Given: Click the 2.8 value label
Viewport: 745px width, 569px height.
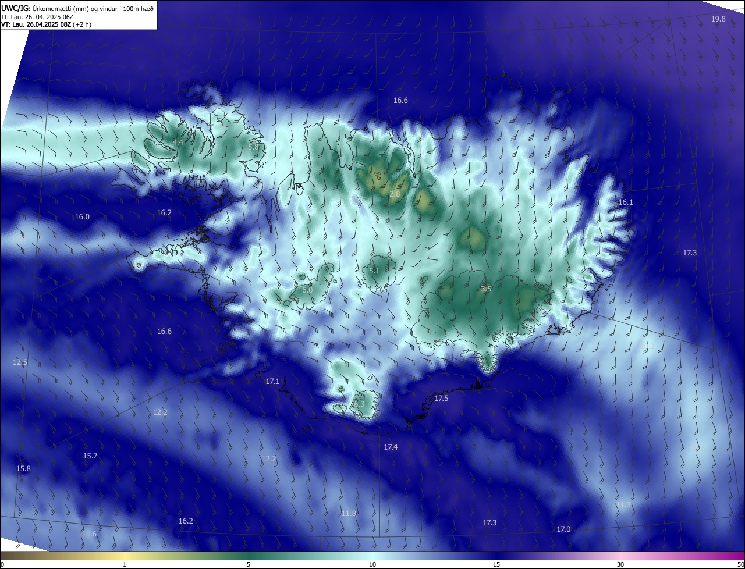Looking at the screenshot, I should pyautogui.click(x=395, y=194).
